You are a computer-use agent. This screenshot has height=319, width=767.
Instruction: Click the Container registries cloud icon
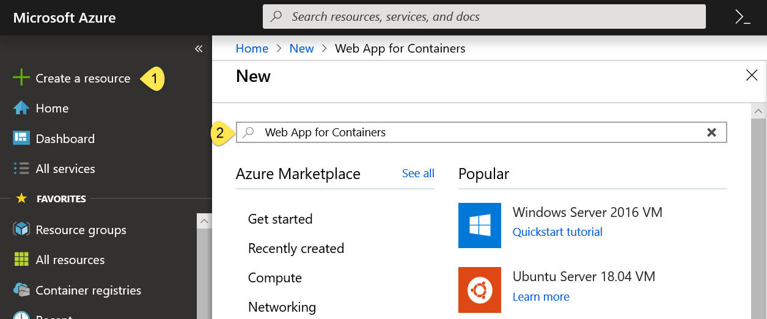point(21,290)
